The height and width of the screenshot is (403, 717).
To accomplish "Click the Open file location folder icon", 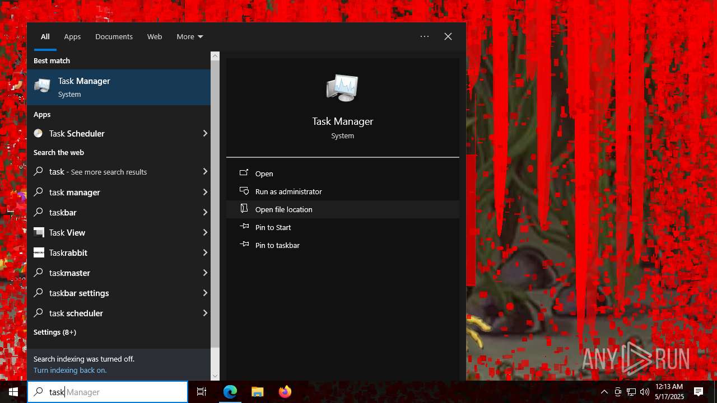I will (x=244, y=209).
